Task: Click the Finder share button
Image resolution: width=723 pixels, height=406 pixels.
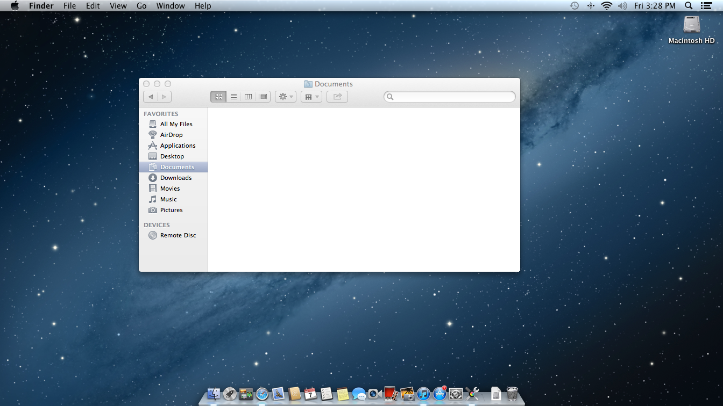Action: (x=337, y=97)
